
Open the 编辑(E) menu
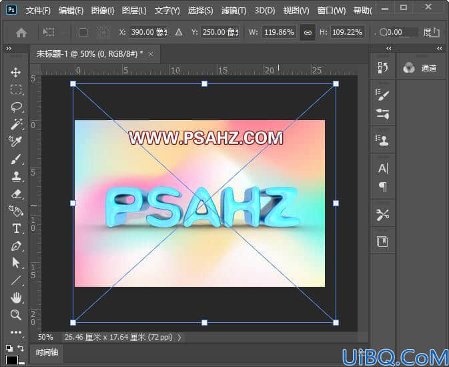(71, 11)
